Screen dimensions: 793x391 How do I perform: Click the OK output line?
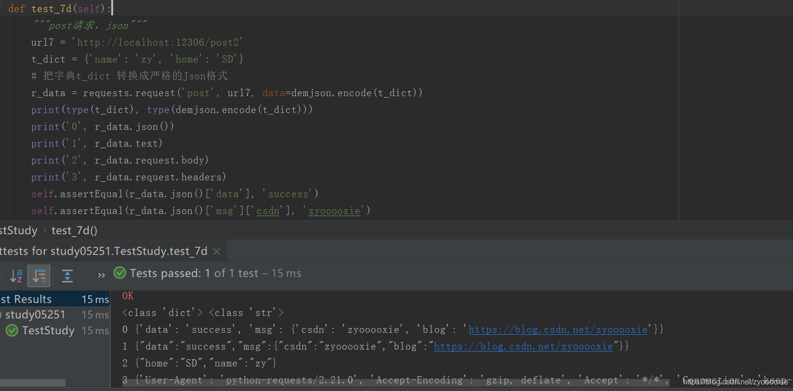[128, 296]
